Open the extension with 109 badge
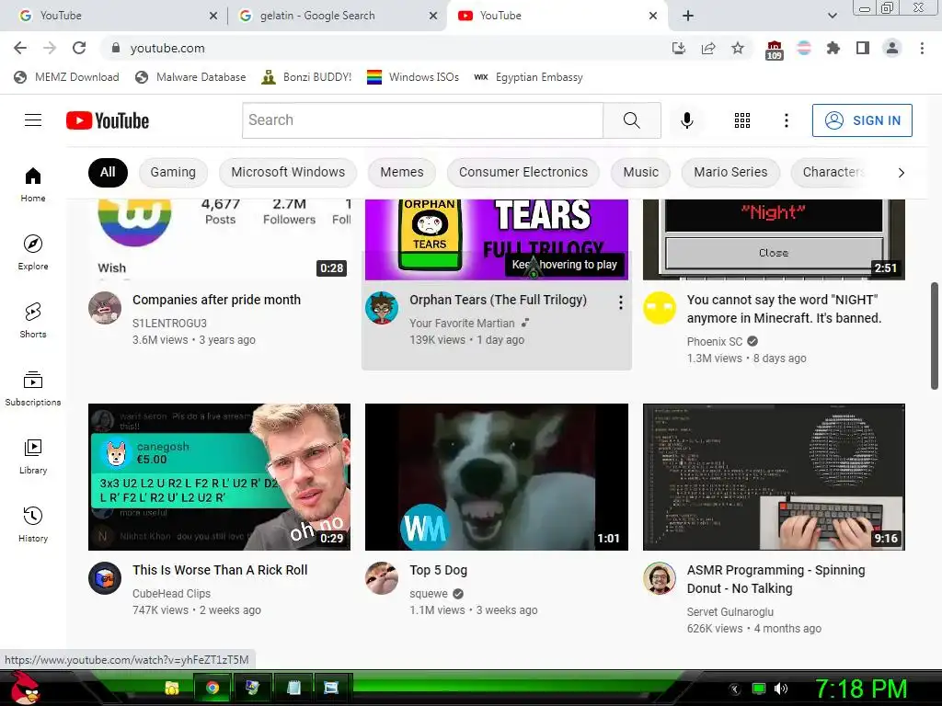Image resolution: width=942 pixels, height=706 pixels. (775, 50)
